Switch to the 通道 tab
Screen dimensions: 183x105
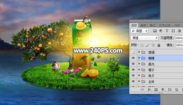[143, 25]
